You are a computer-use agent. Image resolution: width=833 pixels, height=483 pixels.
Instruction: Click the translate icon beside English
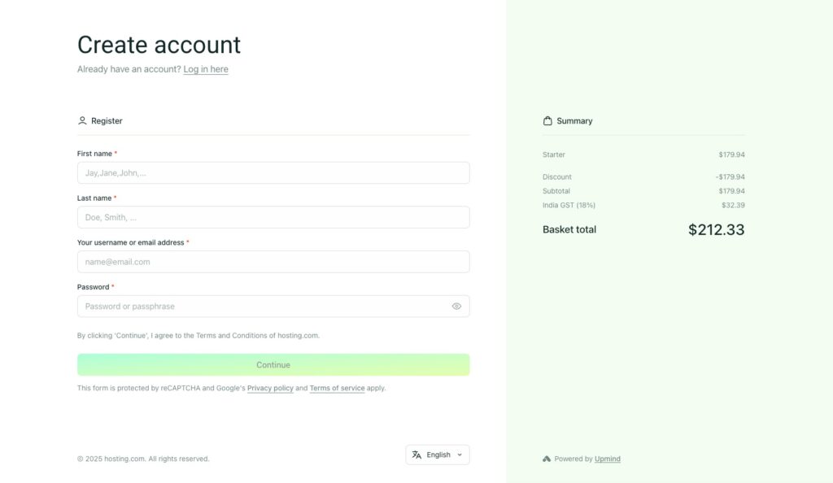point(416,455)
